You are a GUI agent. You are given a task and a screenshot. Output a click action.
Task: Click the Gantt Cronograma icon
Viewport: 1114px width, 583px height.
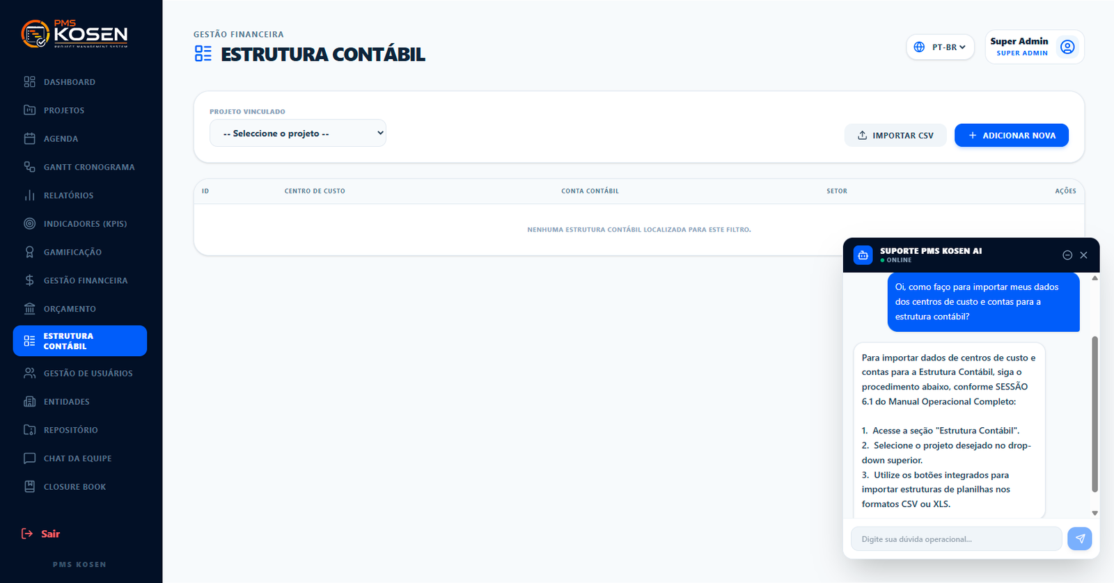[29, 167]
